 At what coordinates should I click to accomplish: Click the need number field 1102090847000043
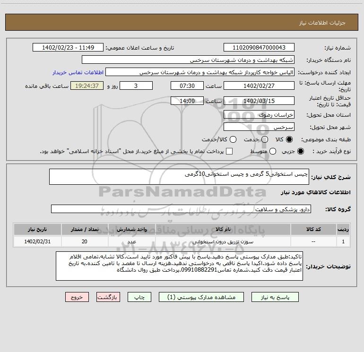(259, 47)
